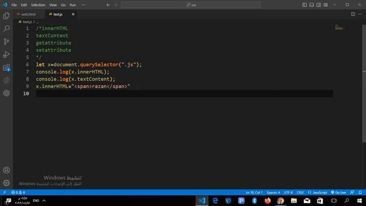This screenshot has height=206, width=366.
Task: Click the feedback icon in the status bar
Action: click(x=352, y=192)
